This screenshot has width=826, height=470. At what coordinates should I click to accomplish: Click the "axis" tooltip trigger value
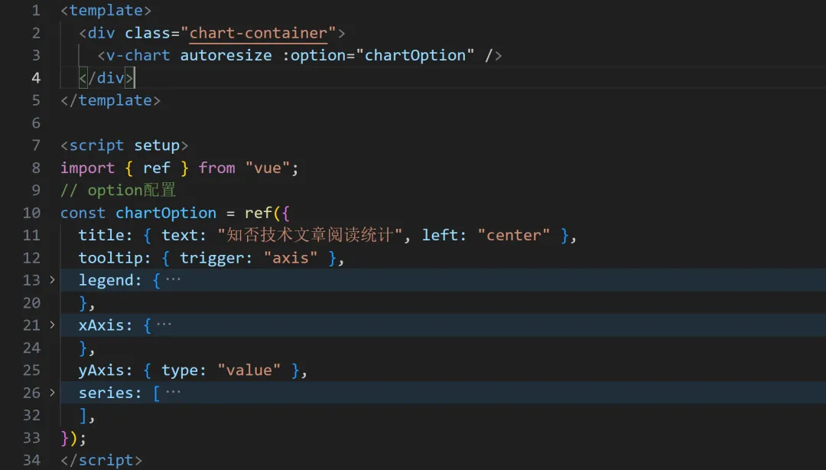click(291, 258)
